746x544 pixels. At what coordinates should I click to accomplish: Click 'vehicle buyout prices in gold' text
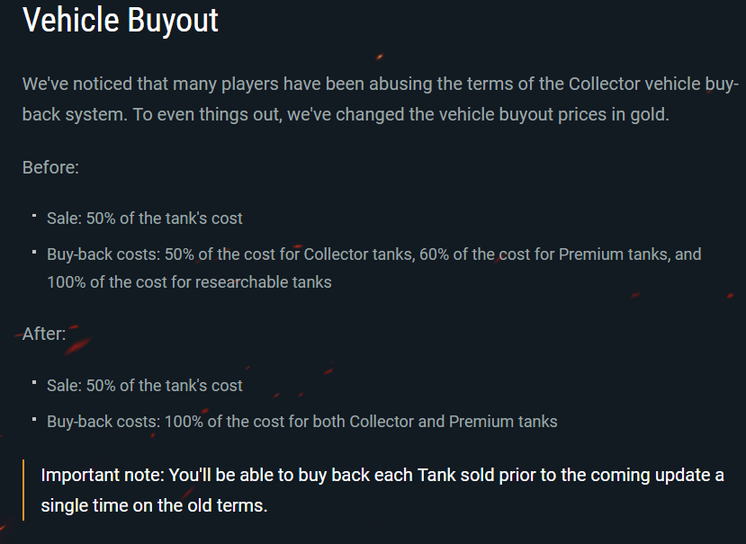tap(537, 114)
